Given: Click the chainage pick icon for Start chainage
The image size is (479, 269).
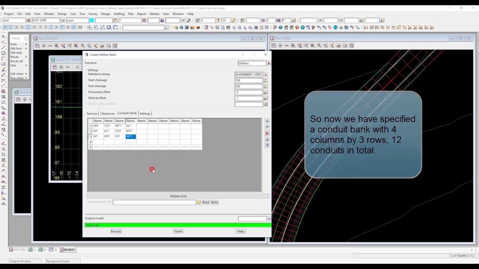Looking at the screenshot, I should pos(266,80).
